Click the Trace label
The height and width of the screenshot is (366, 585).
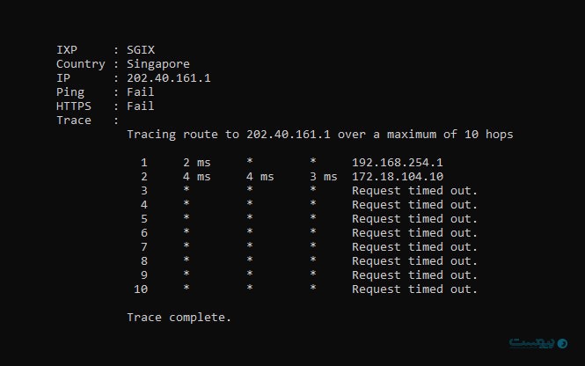(x=74, y=121)
